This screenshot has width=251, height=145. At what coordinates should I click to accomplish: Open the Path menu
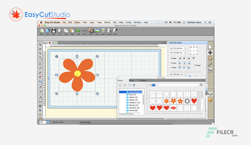pyautogui.click(x=85, y=22)
